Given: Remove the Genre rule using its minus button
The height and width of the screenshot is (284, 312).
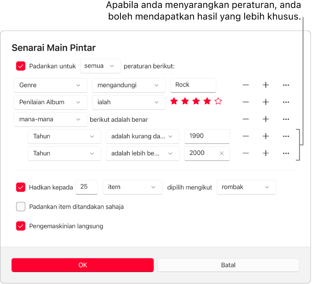Looking at the screenshot, I should tap(246, 85).
